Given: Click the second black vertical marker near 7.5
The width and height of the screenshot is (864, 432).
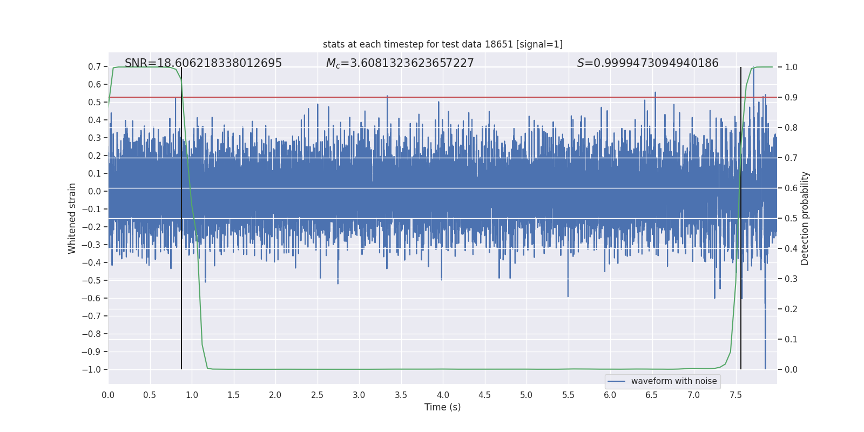Looking at the screenshot, I should point(741,218).
